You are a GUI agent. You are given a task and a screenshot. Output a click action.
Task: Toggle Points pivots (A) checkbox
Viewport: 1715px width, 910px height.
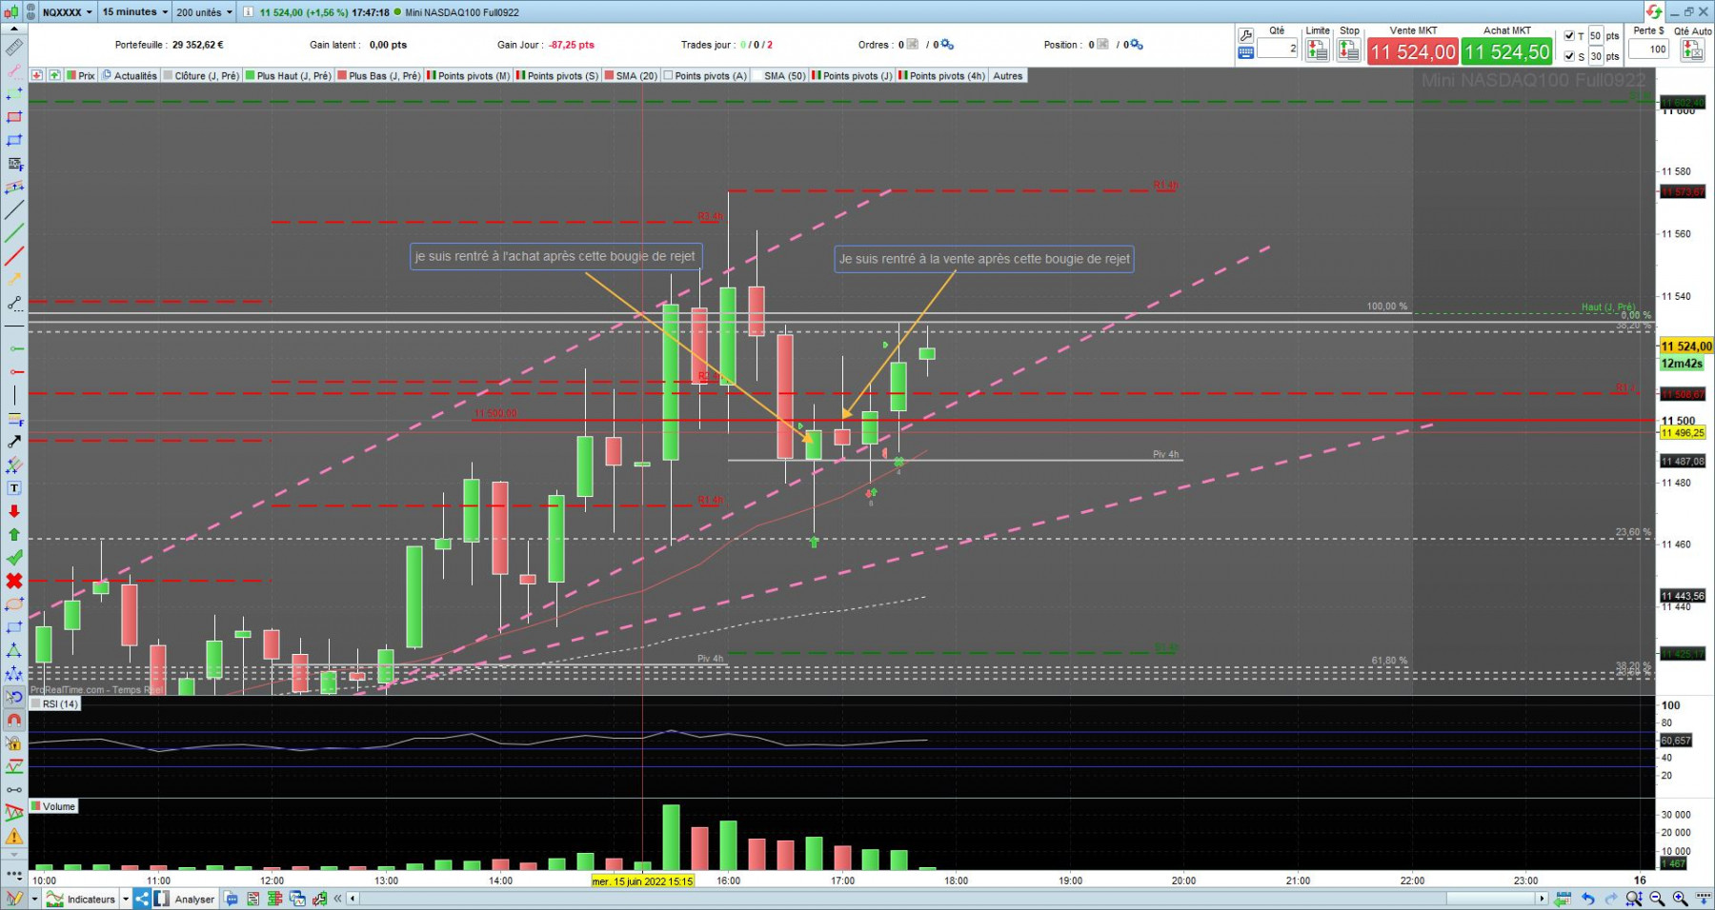669,75
